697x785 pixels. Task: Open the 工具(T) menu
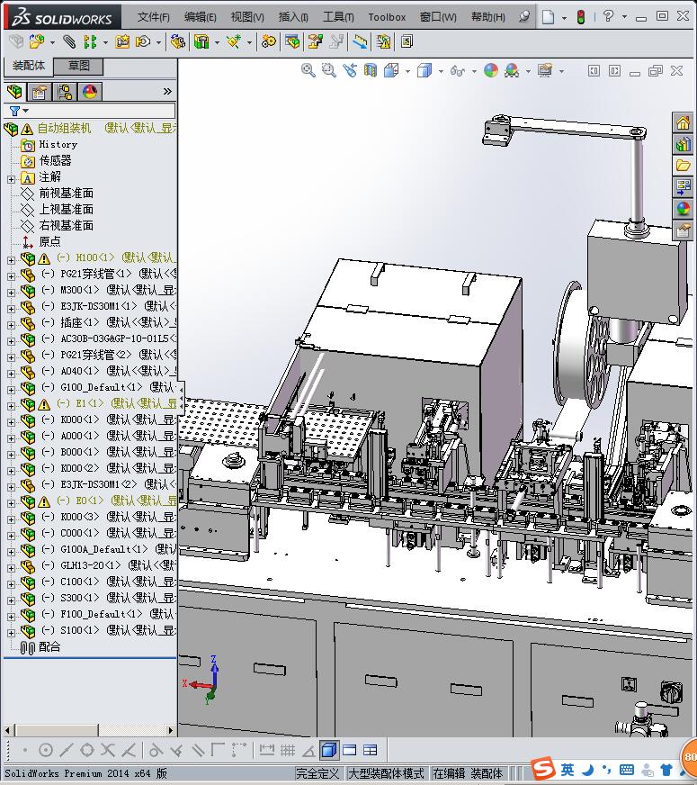(338, 17)
